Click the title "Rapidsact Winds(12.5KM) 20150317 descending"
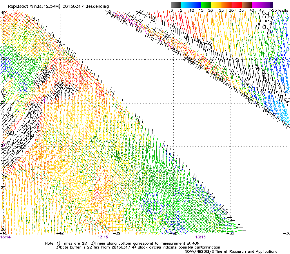Screen dimensions: 290x254 tap(58, 7)
